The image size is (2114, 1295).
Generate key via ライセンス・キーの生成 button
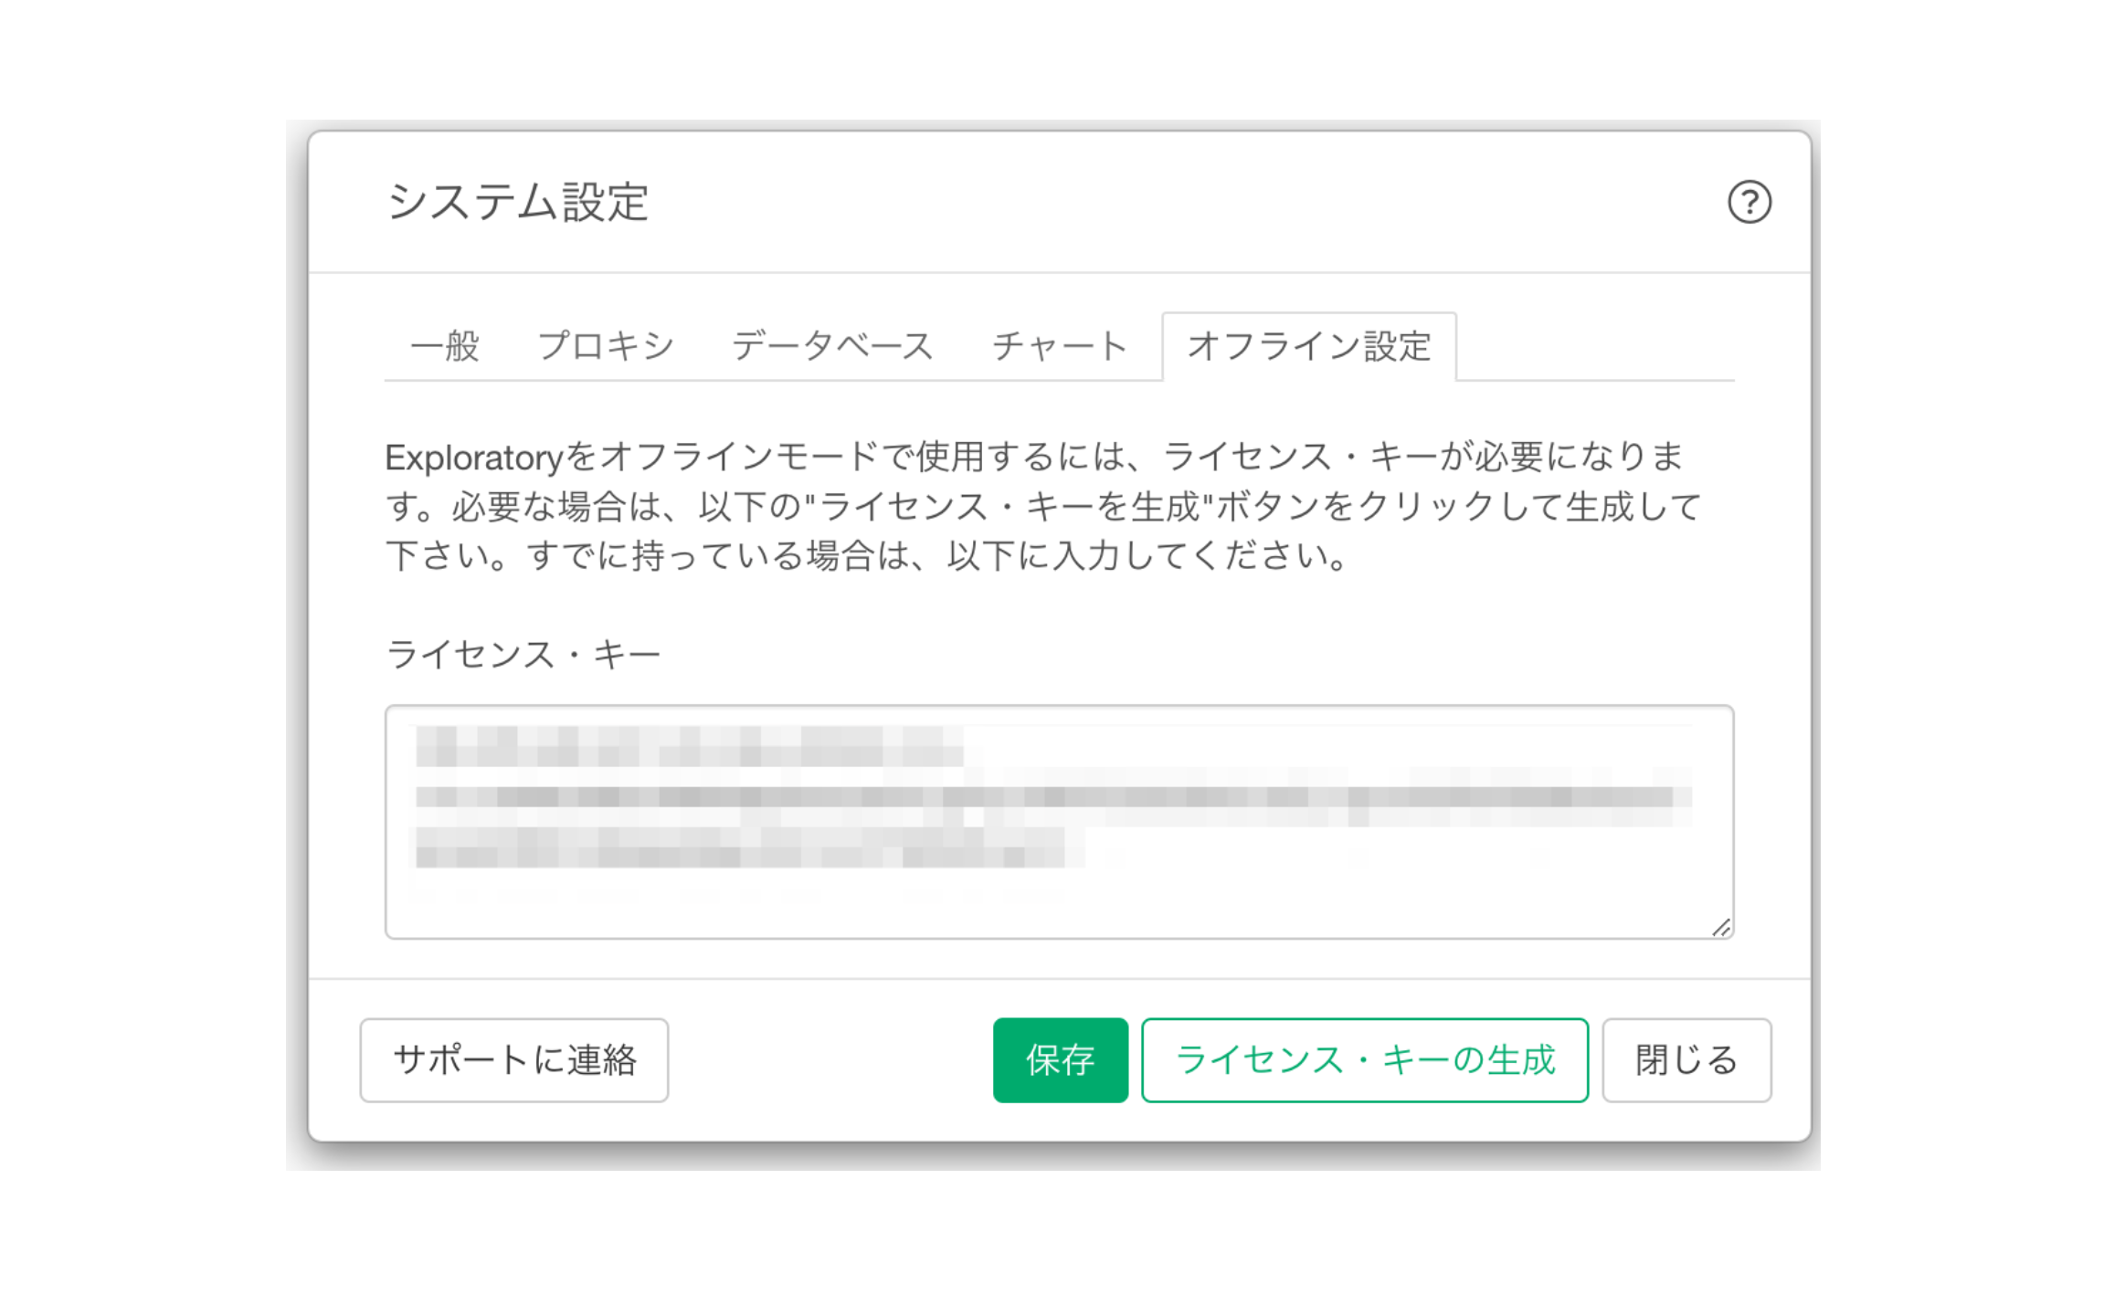pyautogui.click(x=1364, y=1060)
